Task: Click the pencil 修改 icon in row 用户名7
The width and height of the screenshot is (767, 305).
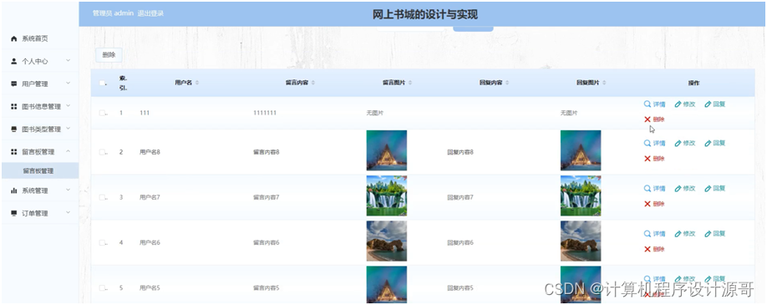Action: tap(678, 189)
